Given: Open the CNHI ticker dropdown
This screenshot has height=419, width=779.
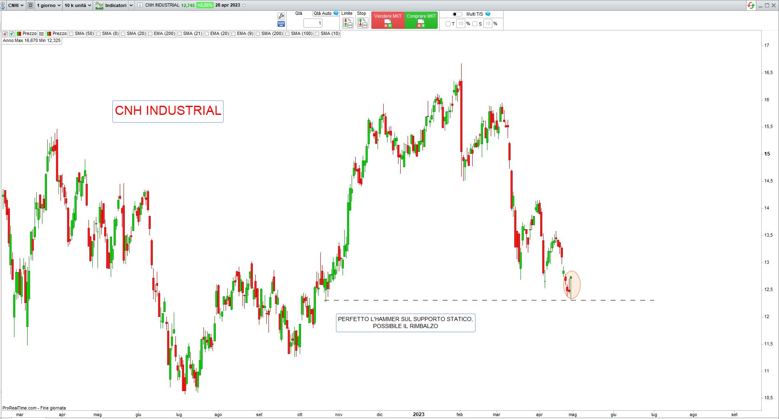Looking at the screenshot, I should 16,5.
